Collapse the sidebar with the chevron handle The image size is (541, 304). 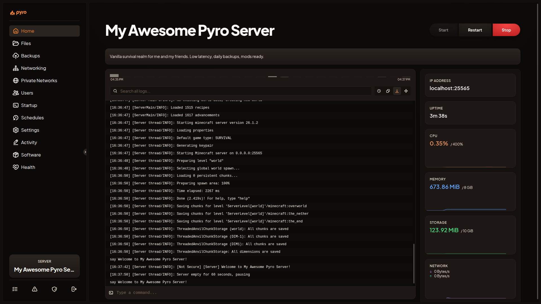coord(85,152)
